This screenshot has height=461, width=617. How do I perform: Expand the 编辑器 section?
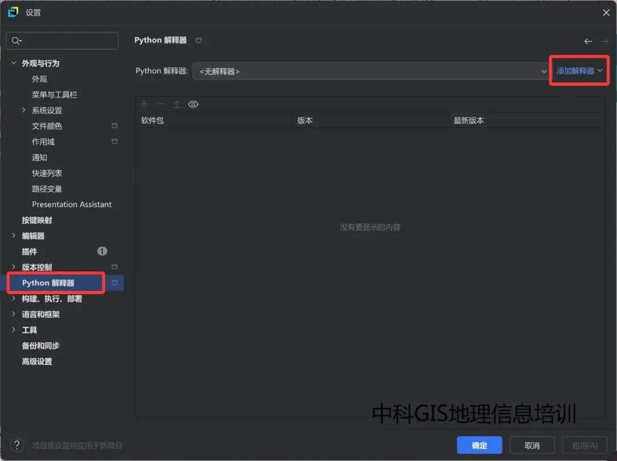click(x=14, y=235)
